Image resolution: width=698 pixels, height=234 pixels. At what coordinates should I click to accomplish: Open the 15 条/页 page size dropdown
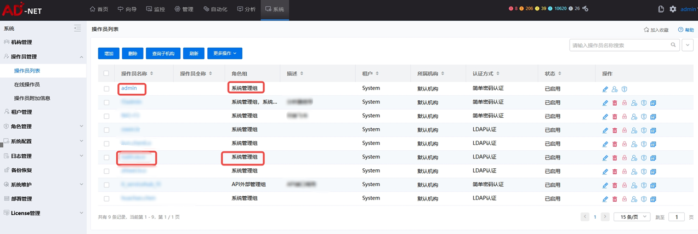[632, 217]
